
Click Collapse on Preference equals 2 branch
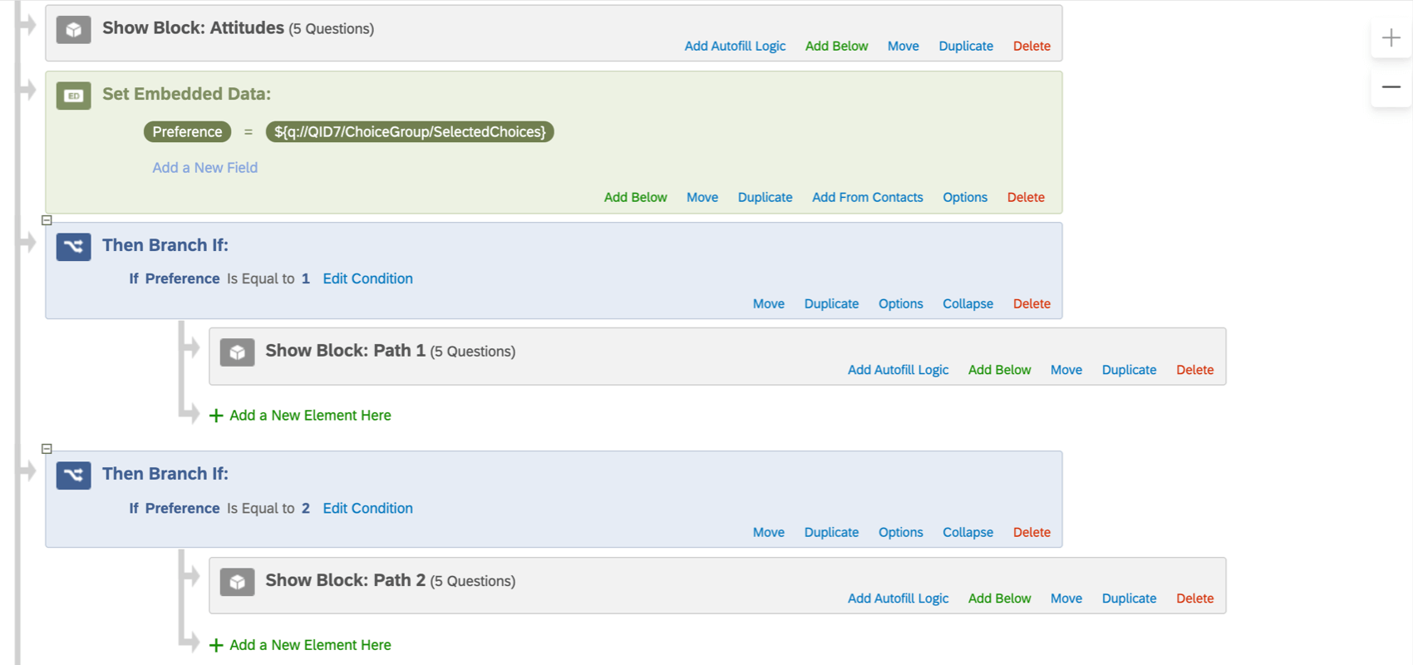(x=967, y=532)
